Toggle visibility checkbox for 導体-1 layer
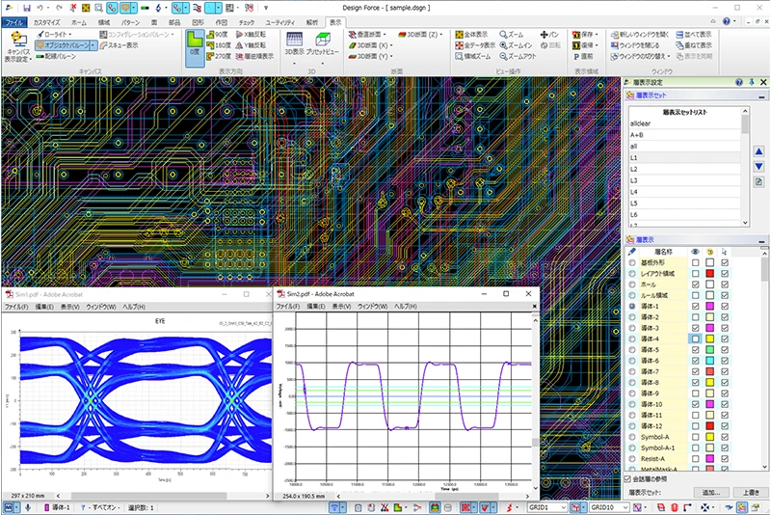771x515 pixels. click(x=695, y=306)
